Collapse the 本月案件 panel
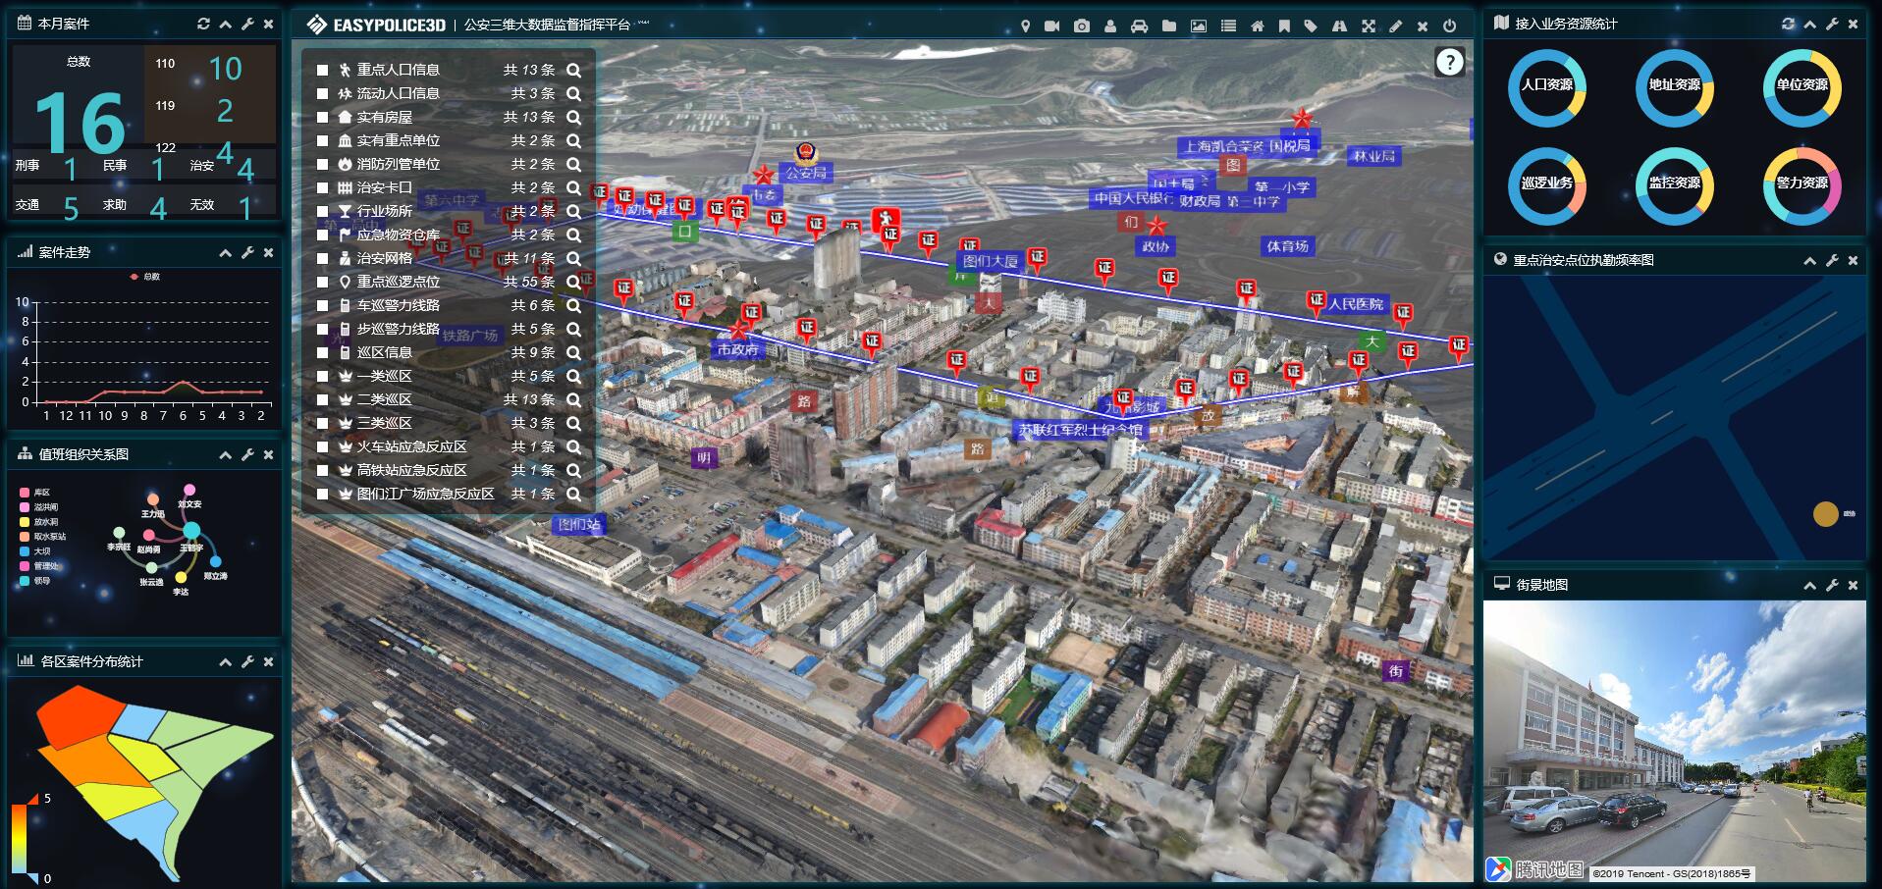This screenshot has width=1882, height=889. [226, 24]
